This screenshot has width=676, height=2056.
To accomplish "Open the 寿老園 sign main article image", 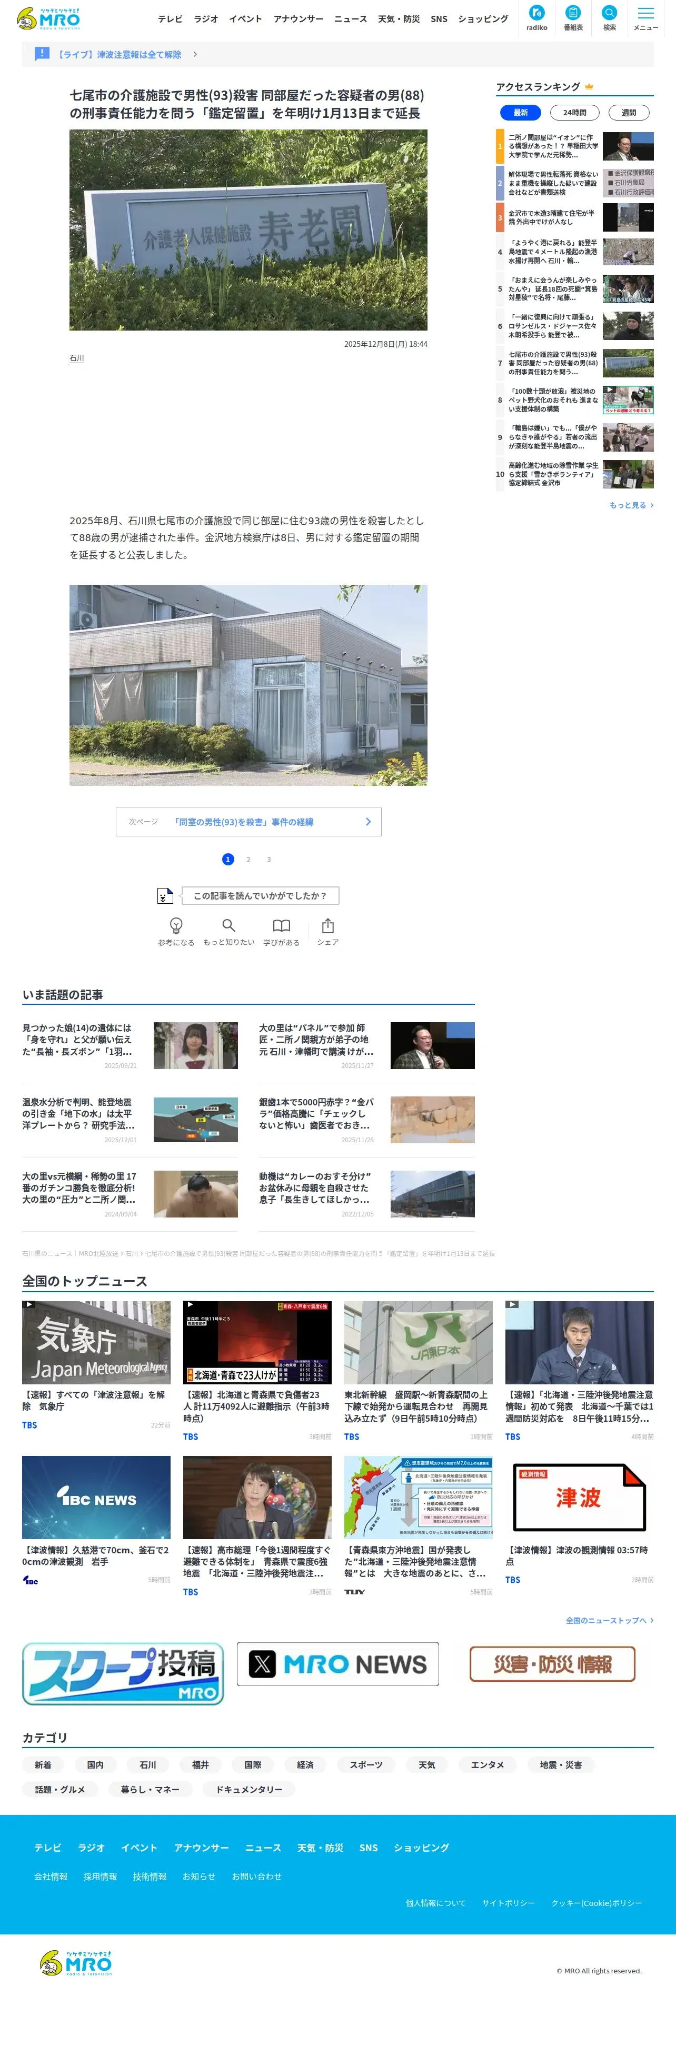I will point(248,230).
